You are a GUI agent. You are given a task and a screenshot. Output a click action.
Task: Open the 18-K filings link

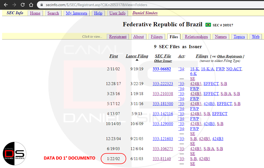pos(194,69)
